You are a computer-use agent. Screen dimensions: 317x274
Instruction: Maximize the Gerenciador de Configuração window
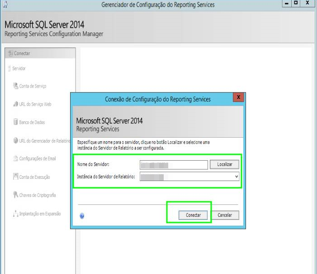pyautogui.click(x=296, y=3)
